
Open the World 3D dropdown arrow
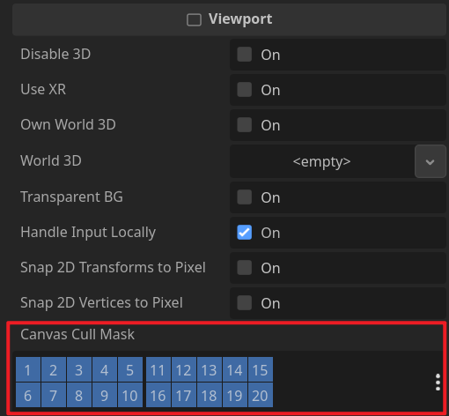[x=431, y=161]
